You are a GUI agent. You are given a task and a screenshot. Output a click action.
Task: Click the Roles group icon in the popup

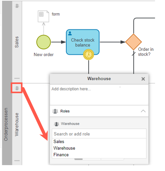tap(55, 111)
